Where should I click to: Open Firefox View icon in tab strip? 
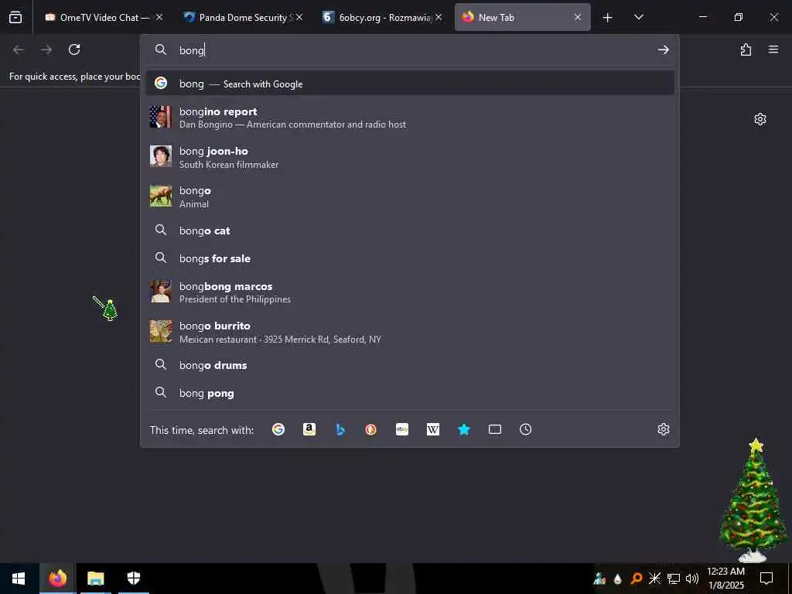[15, 17]
